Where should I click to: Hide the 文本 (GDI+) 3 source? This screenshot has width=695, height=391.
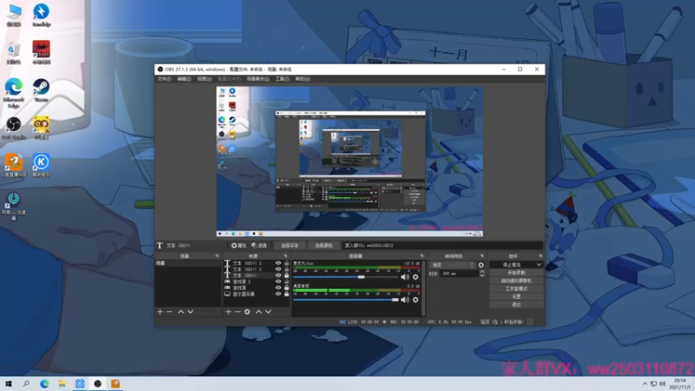pos(278,263)
